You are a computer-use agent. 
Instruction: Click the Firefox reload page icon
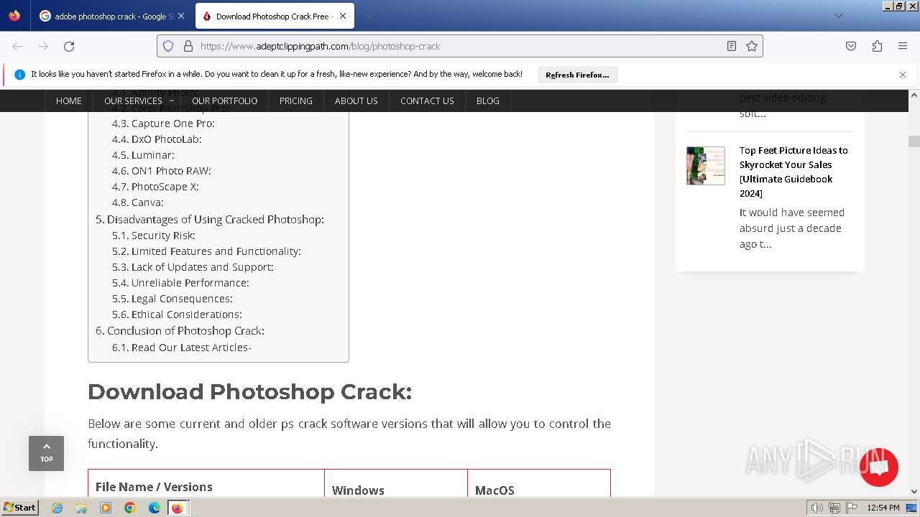click(69, 46)
